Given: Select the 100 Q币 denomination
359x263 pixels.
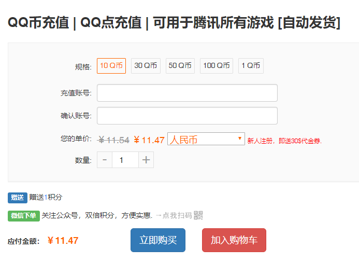Looking at the screenshot, I should pos(217,66).
